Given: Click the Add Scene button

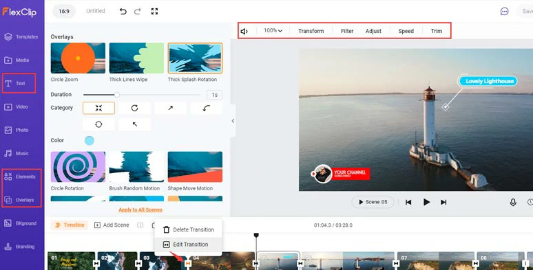Looking at the screenshot, I should [x=112, y=225].
